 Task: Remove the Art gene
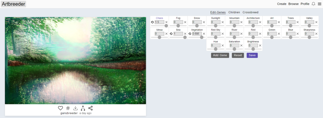[279, 22]
